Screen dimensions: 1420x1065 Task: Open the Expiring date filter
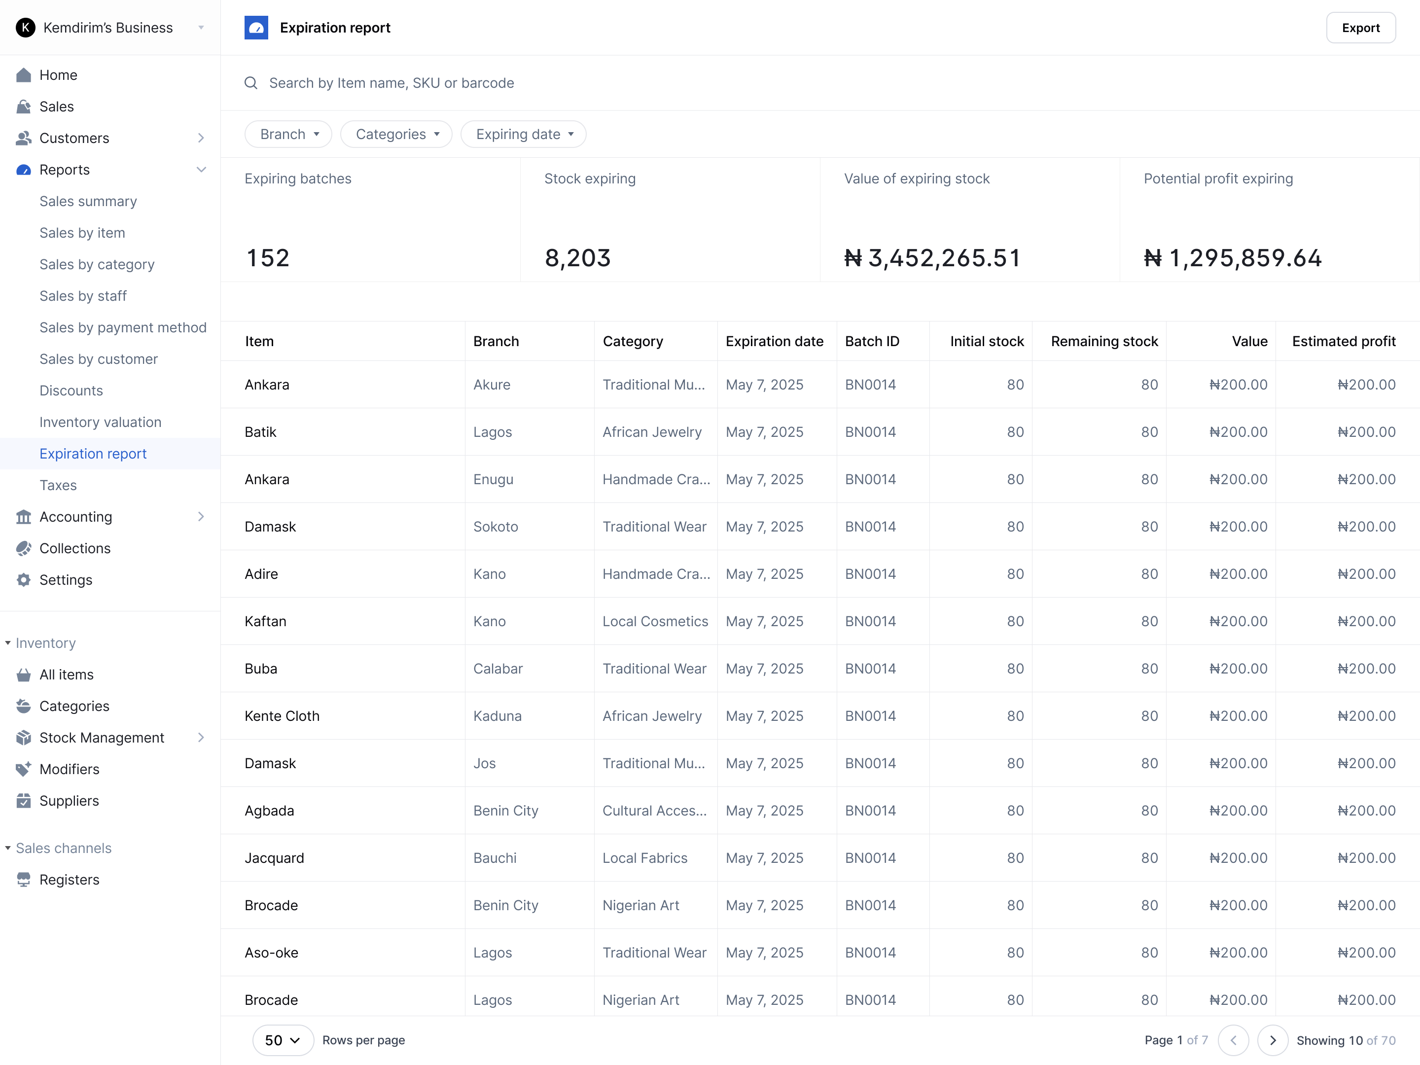523,134
